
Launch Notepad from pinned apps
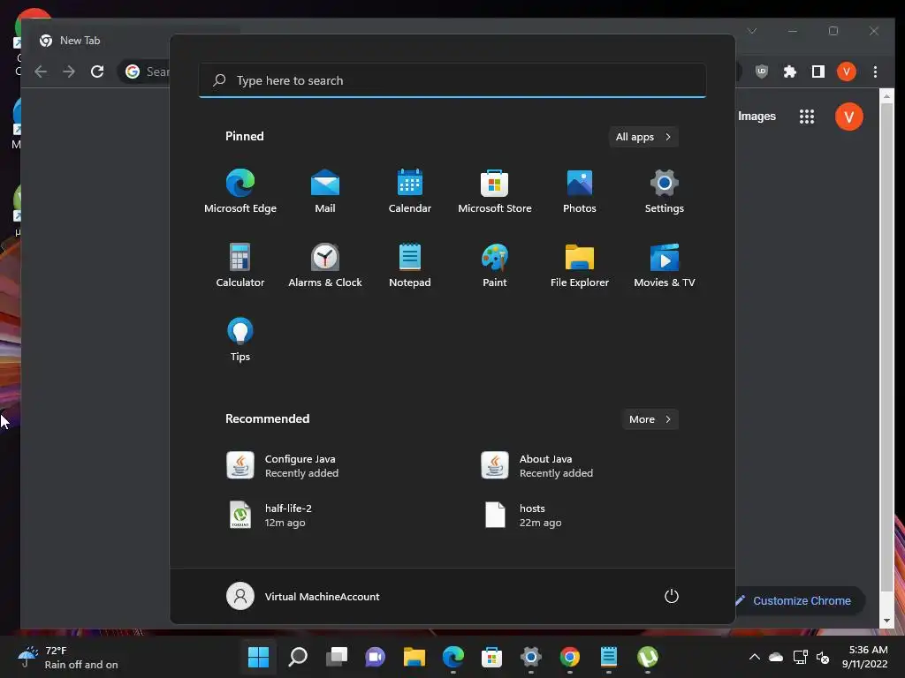(410, 265)
